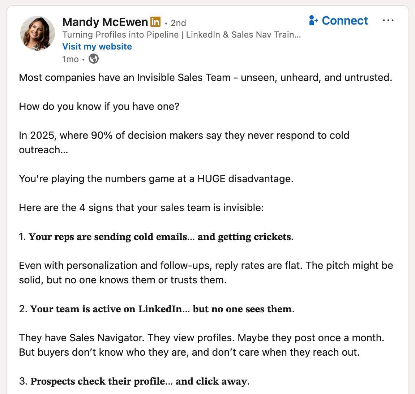
Task: Click the globe public-visibility icon beside the timestamp
Action: click(93, 59)
